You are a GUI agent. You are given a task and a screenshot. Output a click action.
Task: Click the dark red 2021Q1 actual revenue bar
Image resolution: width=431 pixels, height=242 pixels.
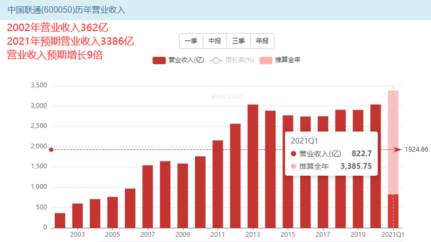tap(393, 211)
